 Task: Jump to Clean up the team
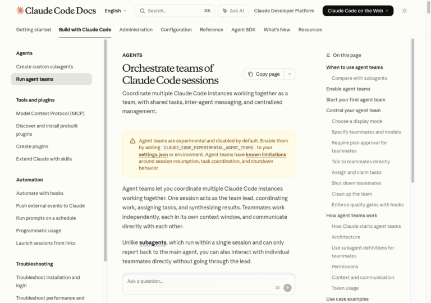click(351, 194)
